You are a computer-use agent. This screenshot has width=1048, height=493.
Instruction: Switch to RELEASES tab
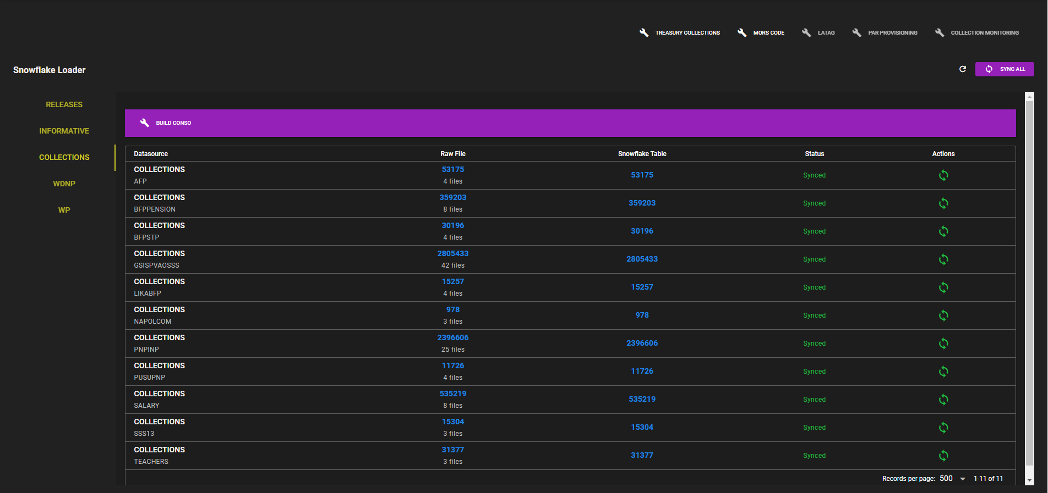pos(64,104)
